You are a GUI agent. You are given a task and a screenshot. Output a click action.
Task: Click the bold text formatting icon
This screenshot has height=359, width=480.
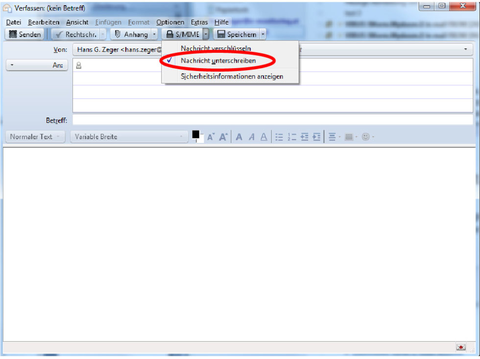click(239, 137)
